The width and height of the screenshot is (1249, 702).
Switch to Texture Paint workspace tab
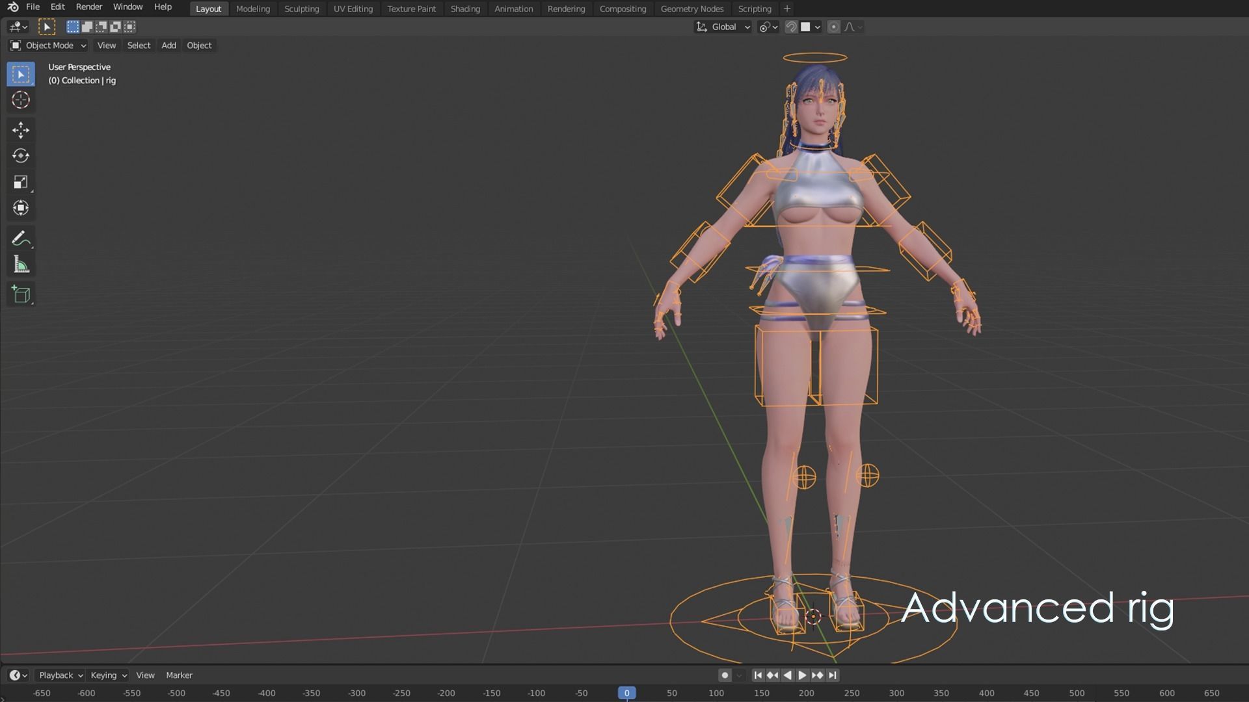point(412,9)
